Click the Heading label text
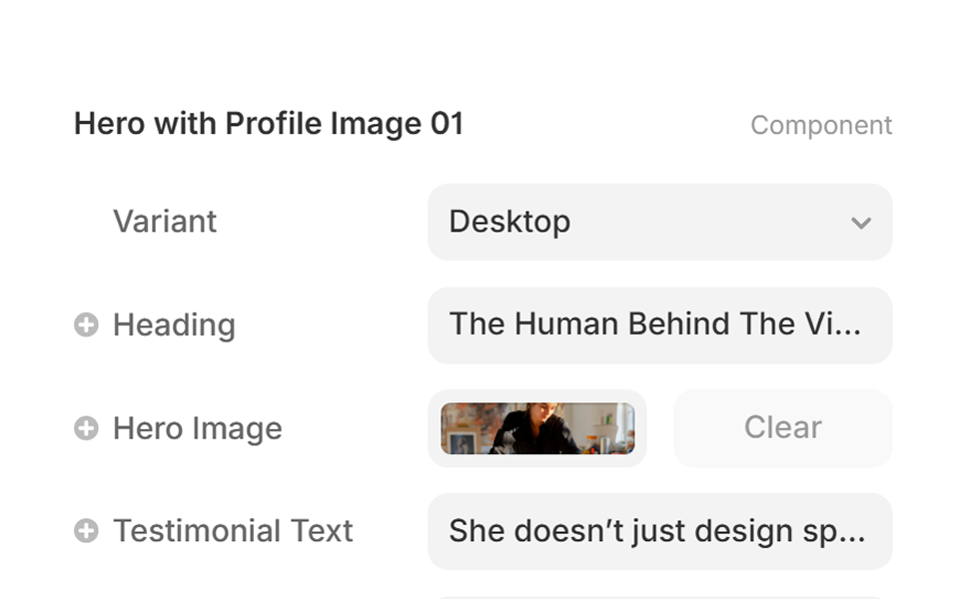The image size is (959, 599). point(175,324)
